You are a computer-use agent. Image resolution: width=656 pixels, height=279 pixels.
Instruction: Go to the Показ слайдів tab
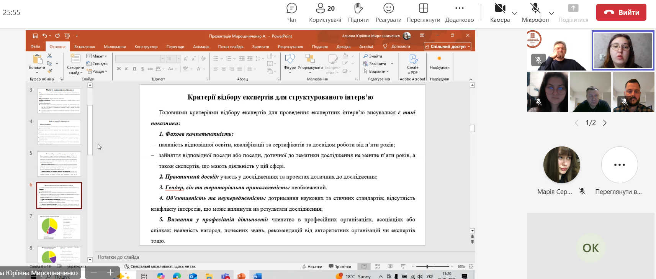tap(231, 46)
